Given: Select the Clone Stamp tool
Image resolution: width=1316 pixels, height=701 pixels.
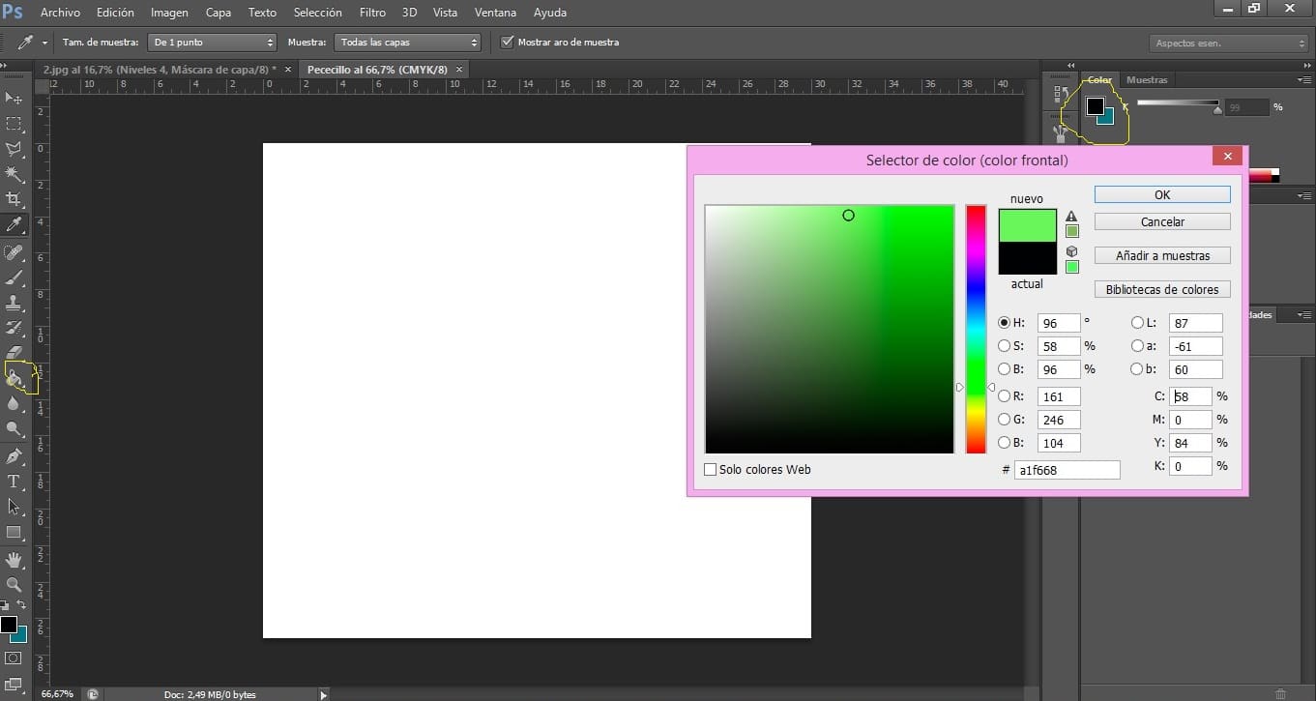Looking at the screenshot, I should click(x=14, y=304).
